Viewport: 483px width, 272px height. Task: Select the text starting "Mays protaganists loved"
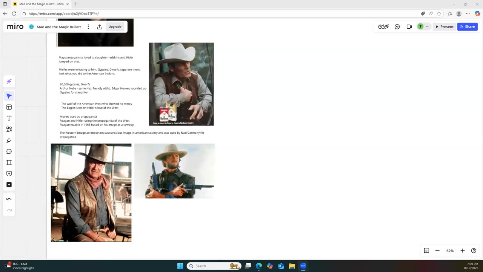point(96,59)
